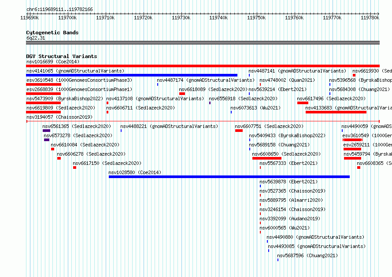Click nsv4748002 (Quan2021) label

(287, 80)
